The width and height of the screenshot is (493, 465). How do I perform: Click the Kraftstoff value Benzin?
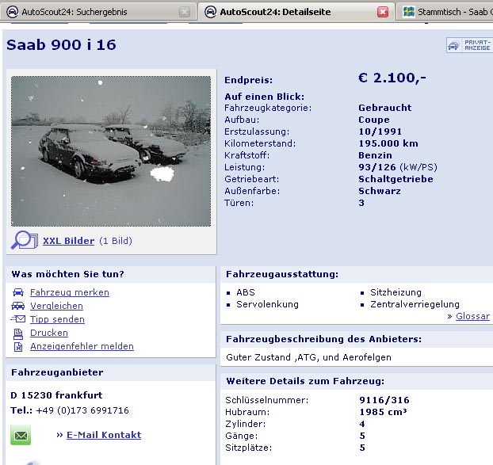(375, 155)
